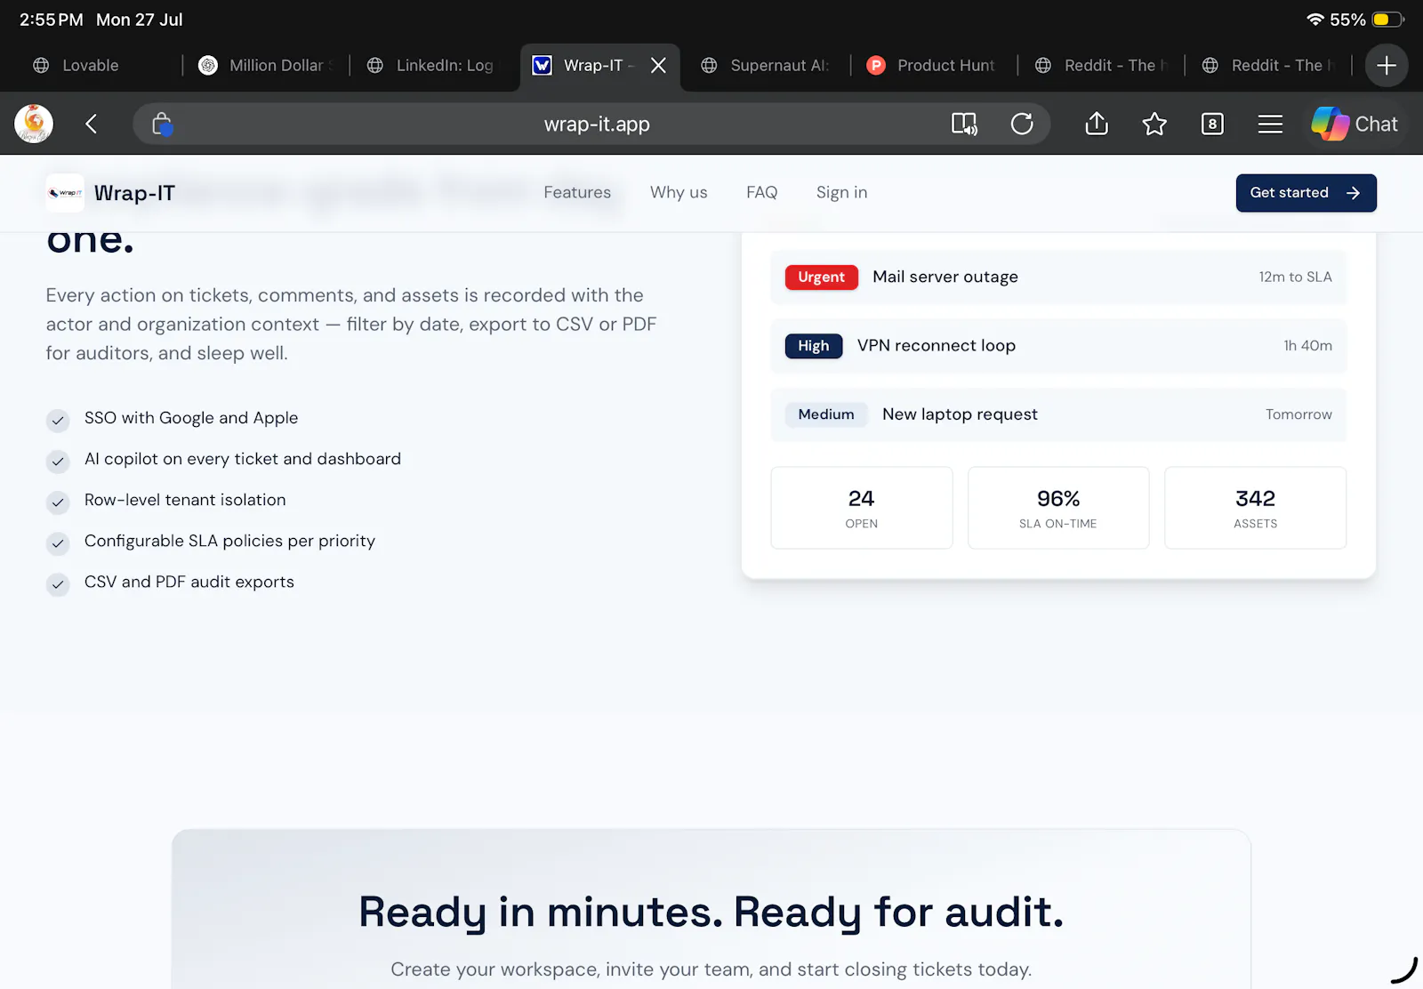Viewport: 1423px width, 989px height.
Task: Add page to favorites with star icon
Action: 1154,124
